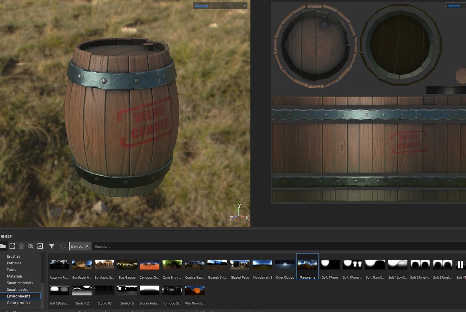The height and width of the screenshot is (312, 466).
Task: Pick the Studio Auto... environment
Action: [150, 291]
